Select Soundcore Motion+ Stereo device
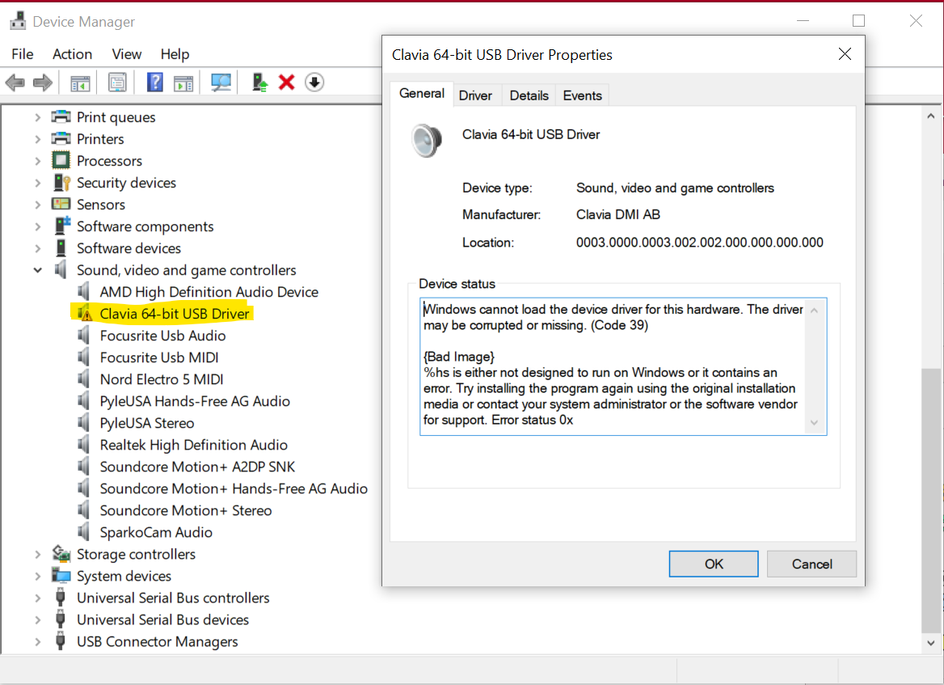The width and height of the screenshot is (944, 685). 185,510
